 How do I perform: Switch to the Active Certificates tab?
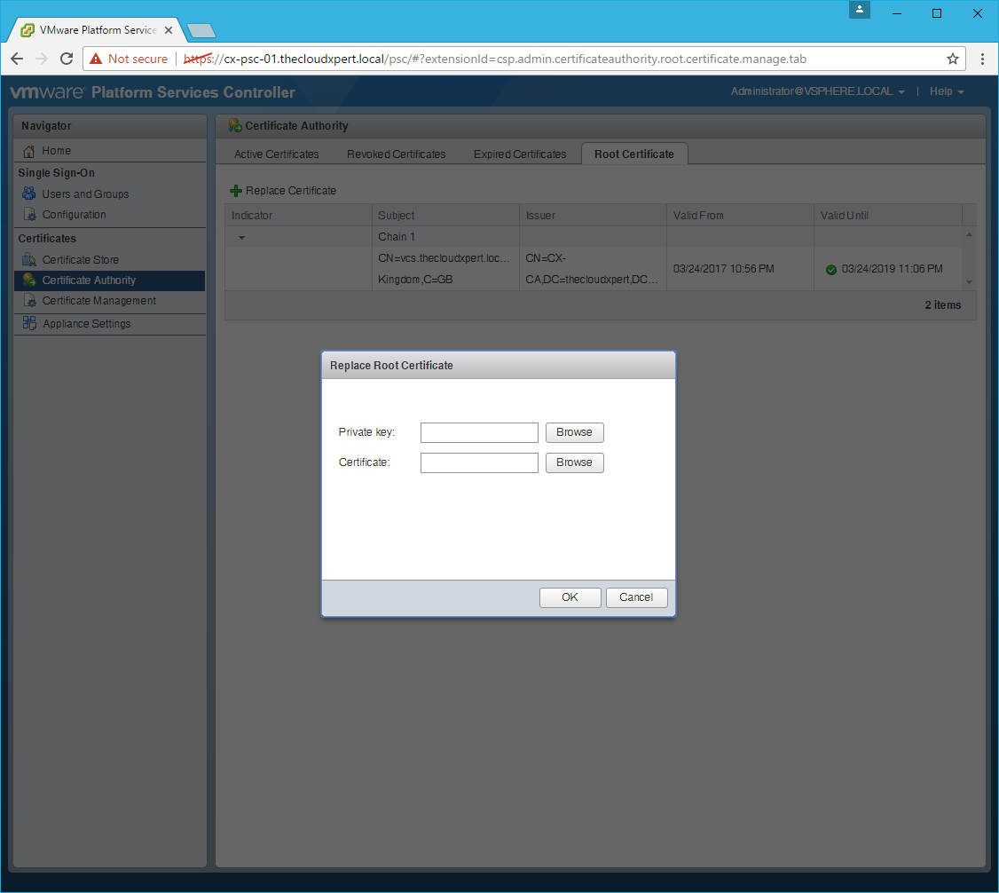(x=276, y=154)
